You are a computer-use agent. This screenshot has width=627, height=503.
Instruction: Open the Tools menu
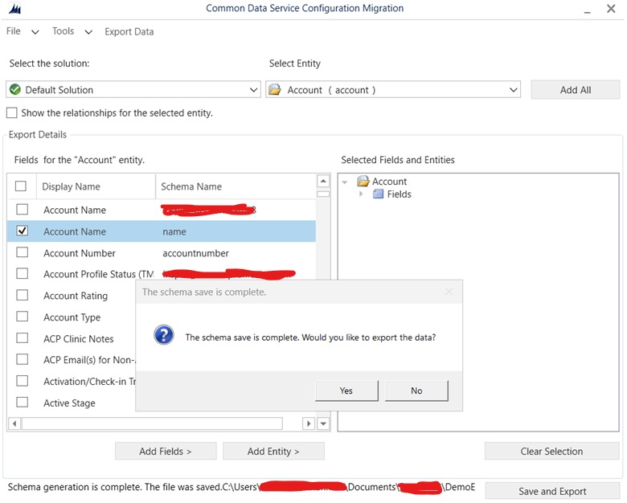click(x=64, y=31)
